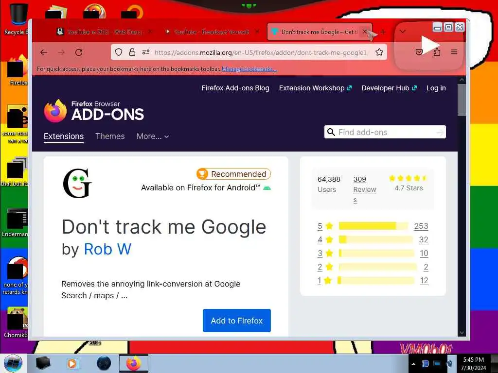The height and width of the screenshot is (373, 498).
Task: Open the Pocket save icon
Action: 419,52
